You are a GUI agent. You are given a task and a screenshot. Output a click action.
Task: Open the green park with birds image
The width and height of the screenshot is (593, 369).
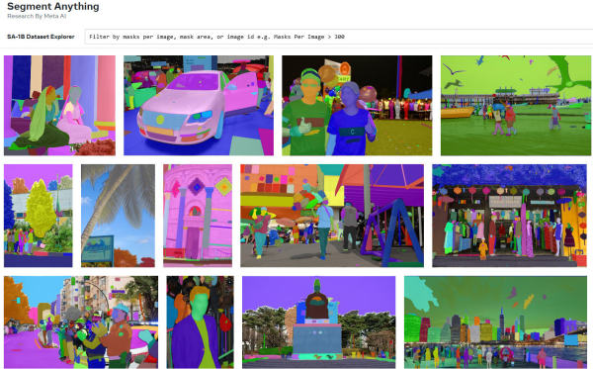(x=516, y=106)
